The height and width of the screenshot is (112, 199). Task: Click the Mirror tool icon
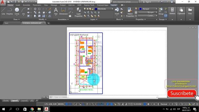pos(39,12)
